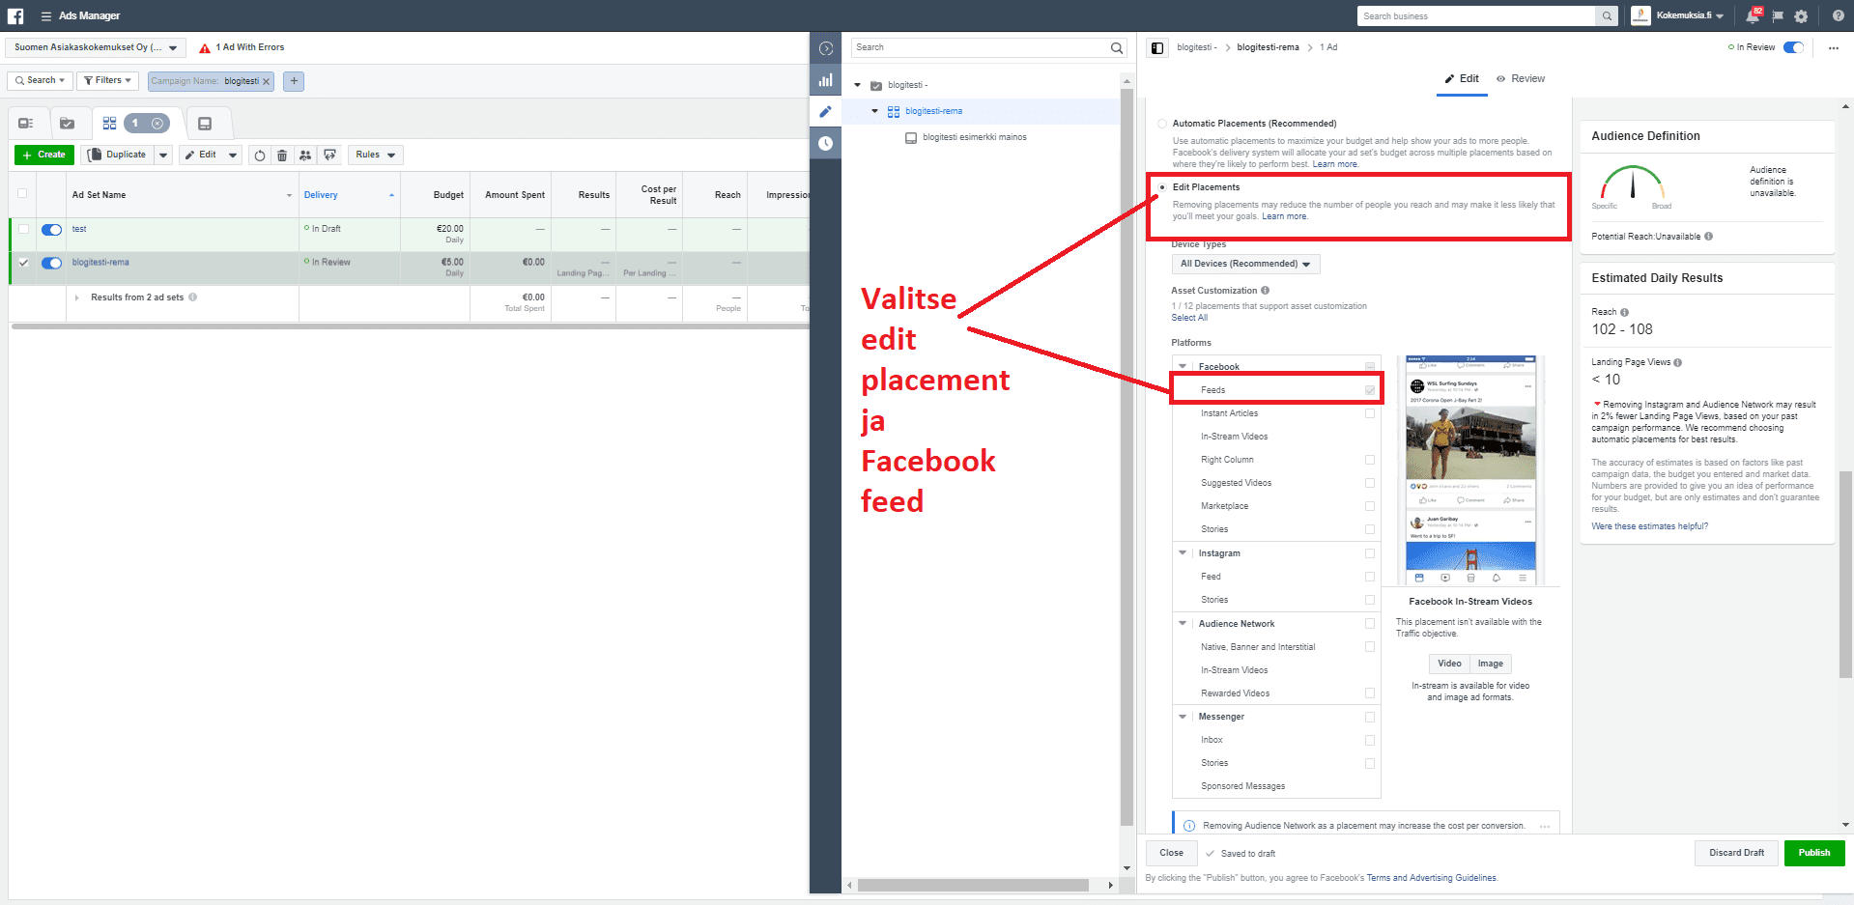Viewport: 1854px width, 905px height.
Task: Click the revert changes circular arrow icon
Action: point(259,156)
